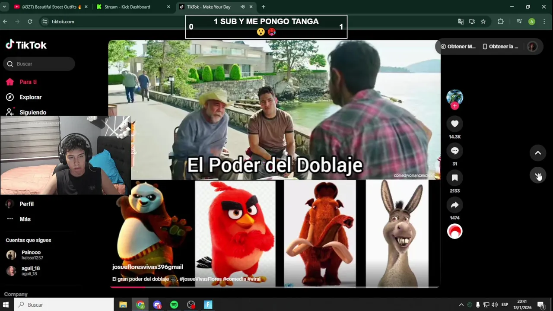Click the Obtener M... button at top right

(458, 47)
